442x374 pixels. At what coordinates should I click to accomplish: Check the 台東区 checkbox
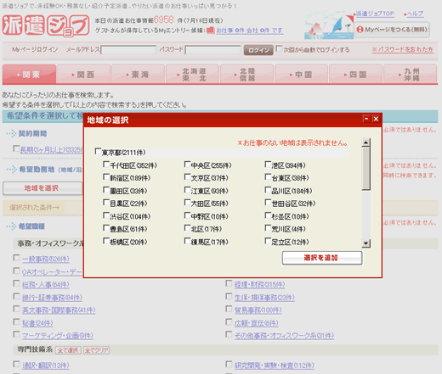click(268, 177)
